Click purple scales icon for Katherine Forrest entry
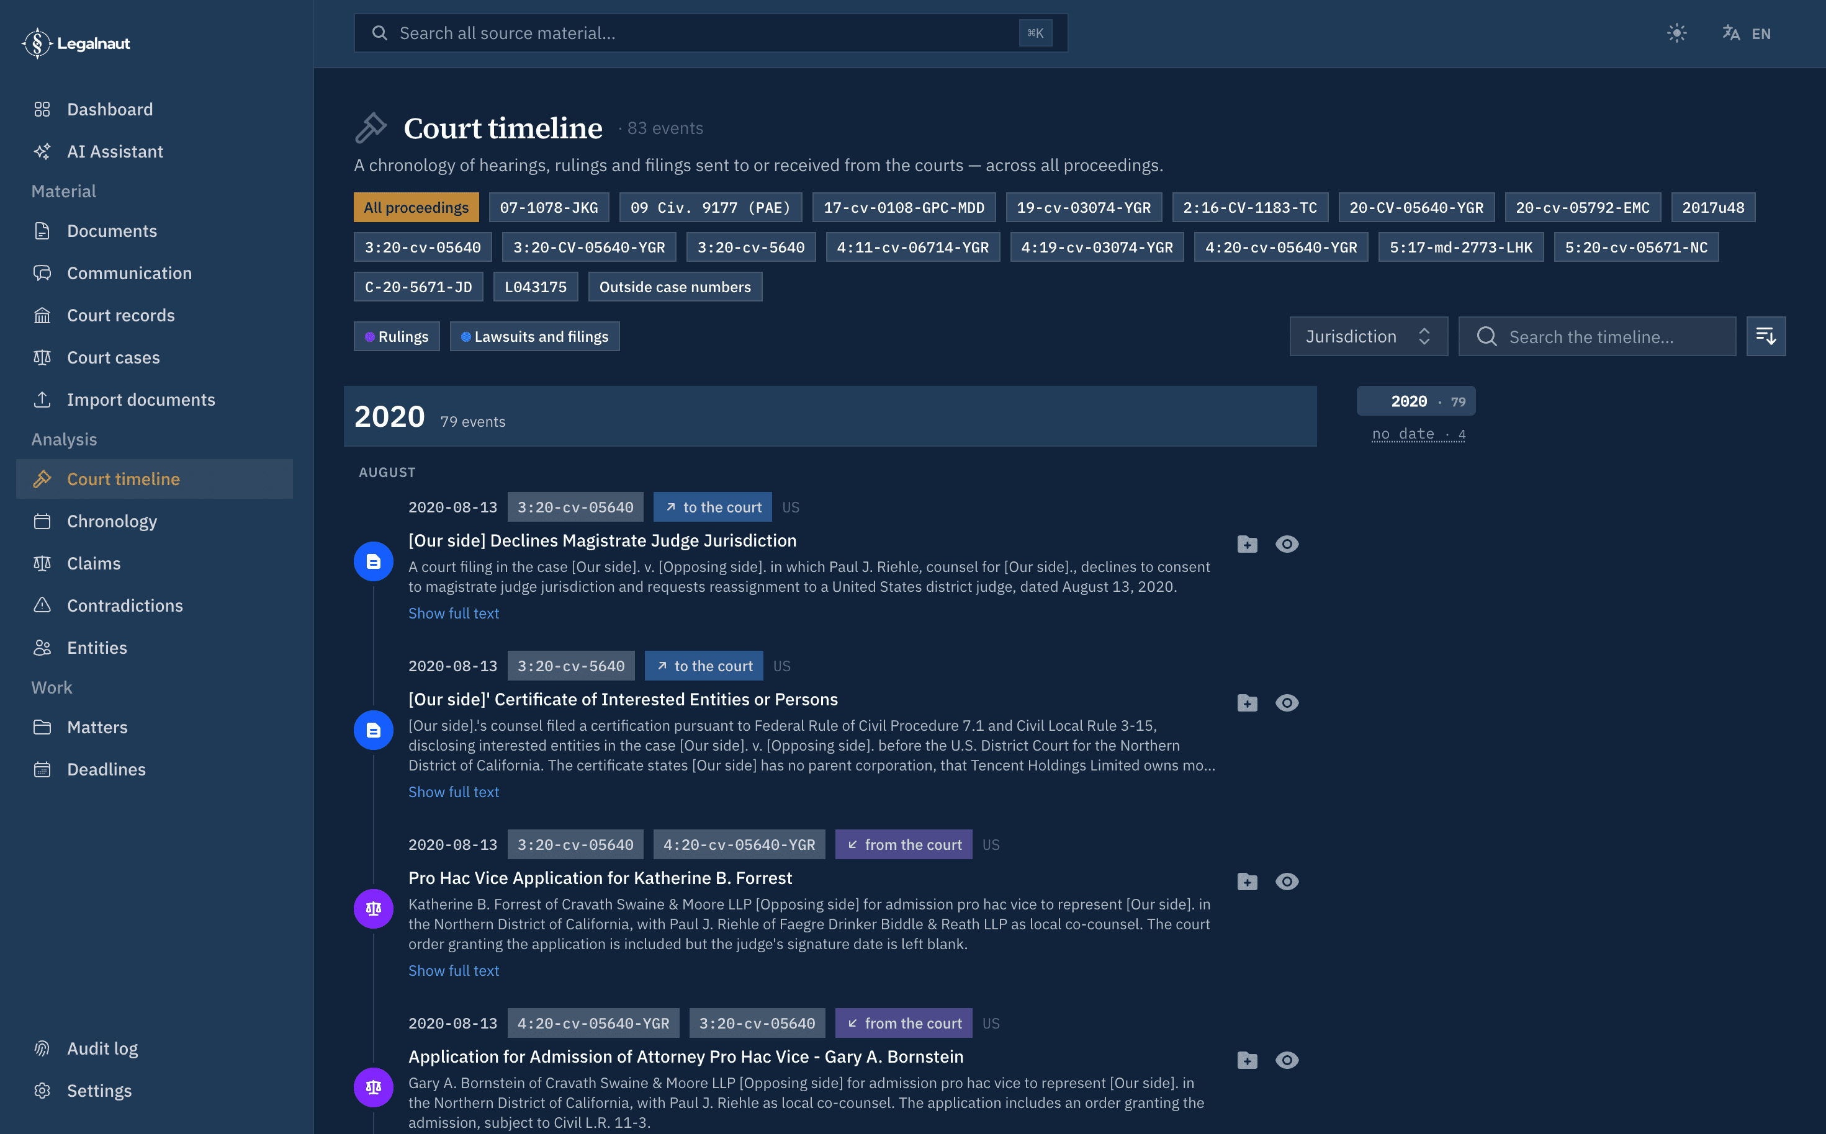Screen dimensions: 1826x1134 coord(374,908)
